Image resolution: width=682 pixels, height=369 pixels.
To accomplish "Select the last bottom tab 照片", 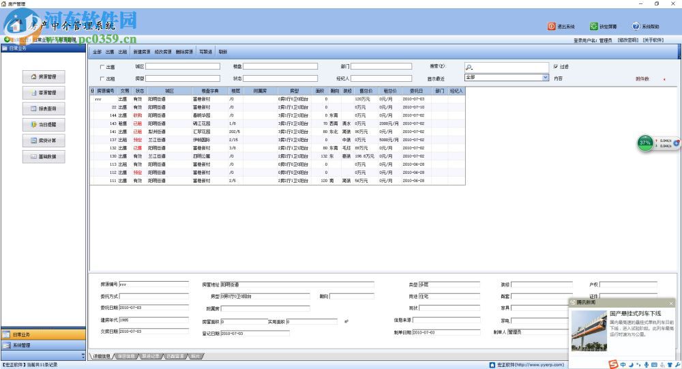I will click(196, 356).
